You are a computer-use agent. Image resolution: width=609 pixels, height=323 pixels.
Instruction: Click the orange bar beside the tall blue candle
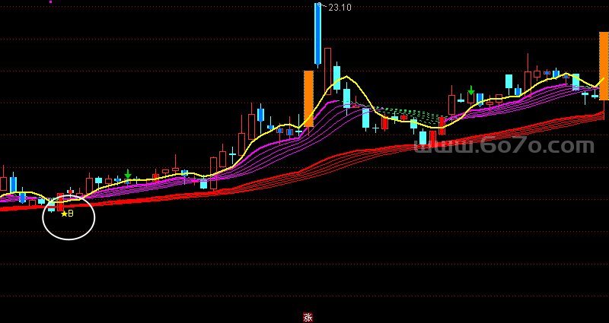coord(308,99)
